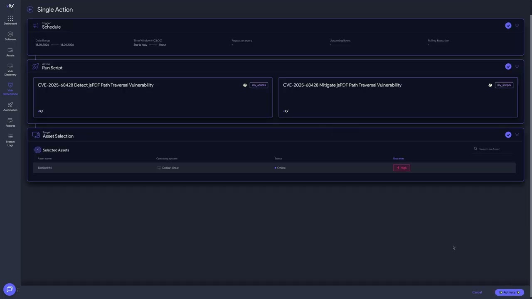Open the Automation section

[x=10, y=107]
